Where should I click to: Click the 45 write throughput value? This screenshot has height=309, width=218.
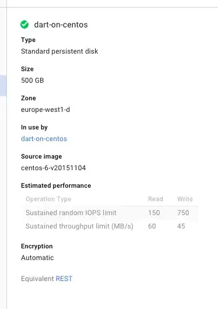(x=181, y=226)
